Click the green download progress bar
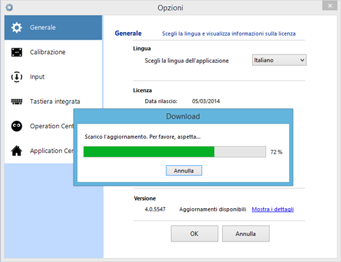341x262 pixels. tap(175, 151)
